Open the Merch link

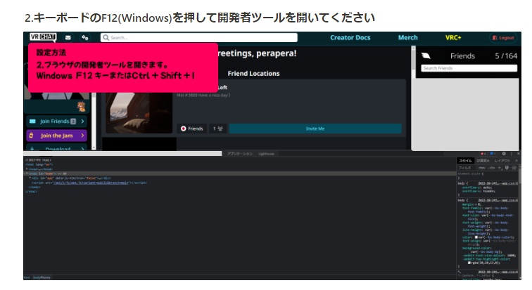coord(408,37)
